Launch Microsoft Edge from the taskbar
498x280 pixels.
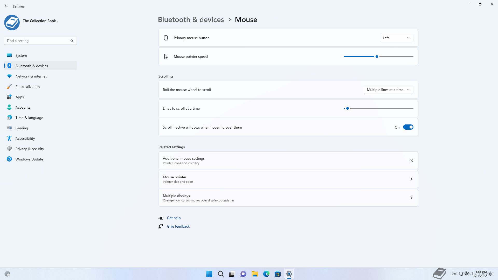coord(266,274)
